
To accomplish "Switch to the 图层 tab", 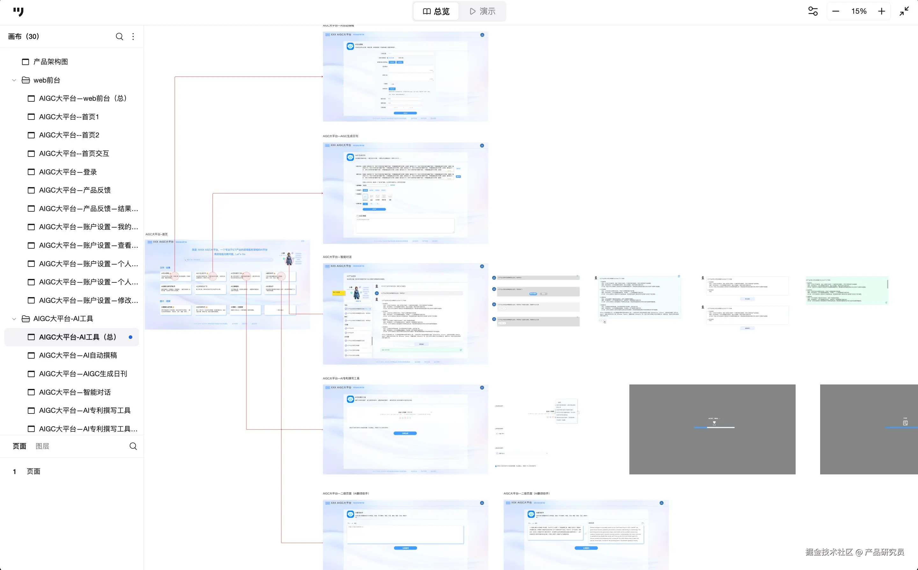I will tap(42, 446).
